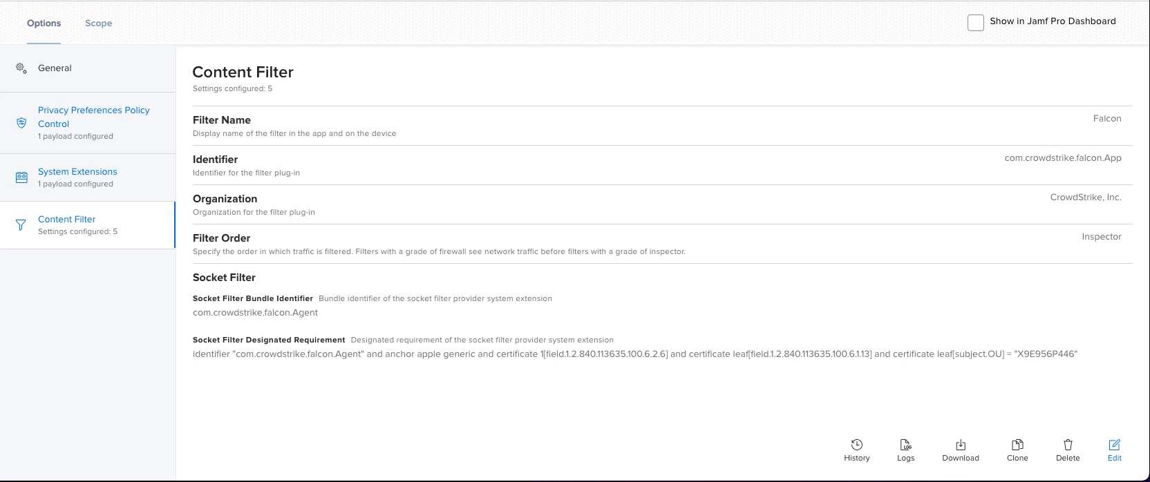Image resolution: width=1150 pixels, height=482 pixels.
Task: Click 'Socket Filter Designated Requirement' label
Action: click(269, 340)
